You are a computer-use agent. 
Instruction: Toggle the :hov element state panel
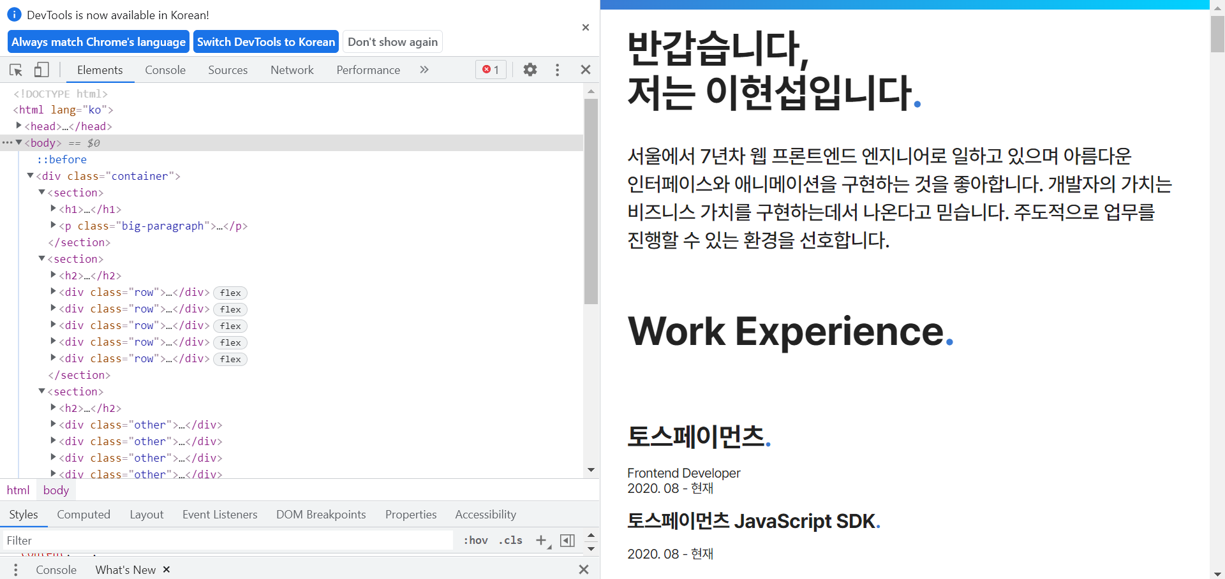point(476,540)
